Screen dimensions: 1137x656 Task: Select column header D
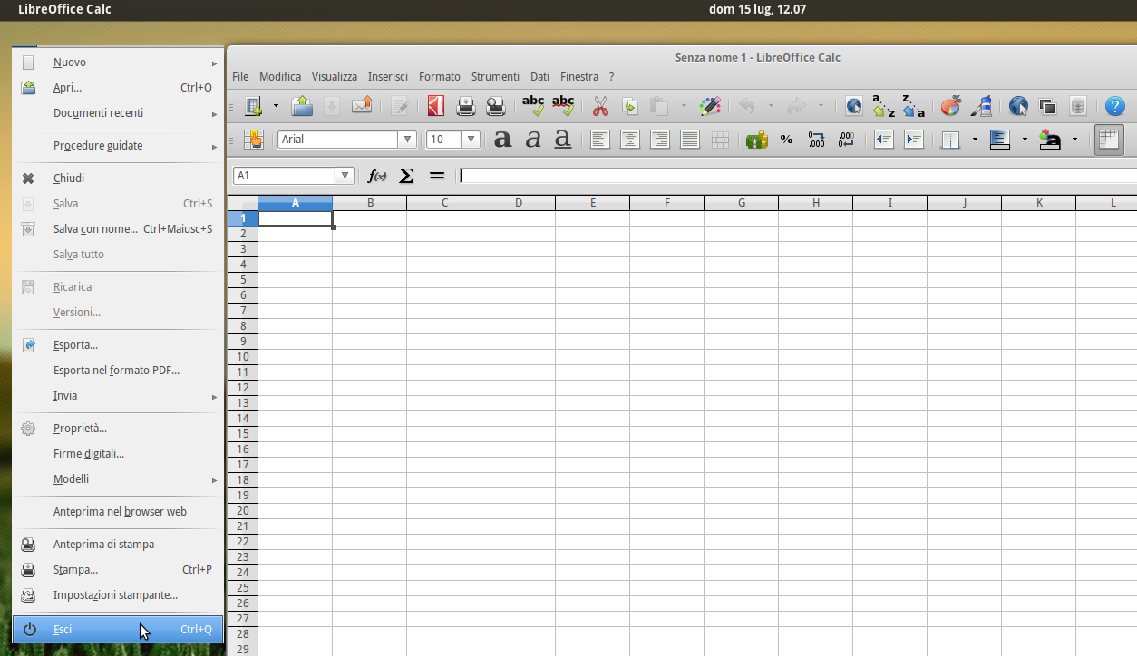point(519,203)
